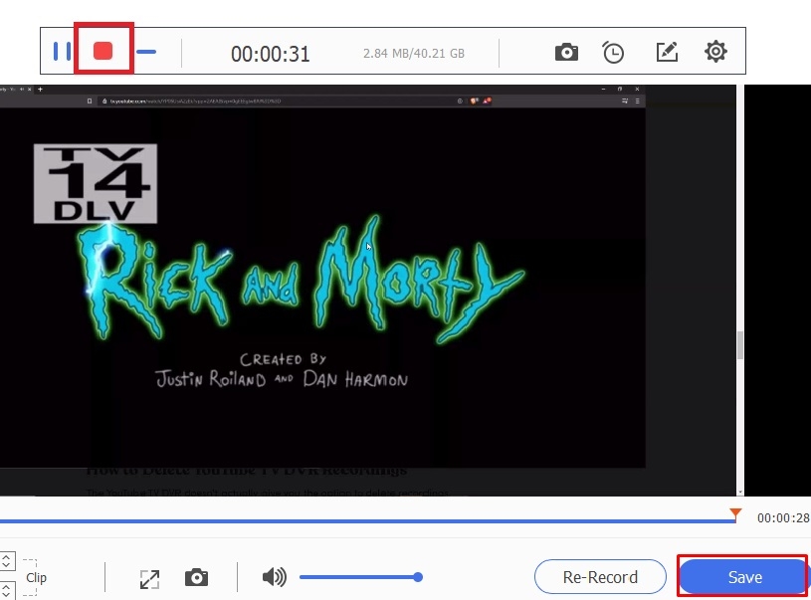
Task: Take a screenshot from recording toolbar
Action: point(566,52)
